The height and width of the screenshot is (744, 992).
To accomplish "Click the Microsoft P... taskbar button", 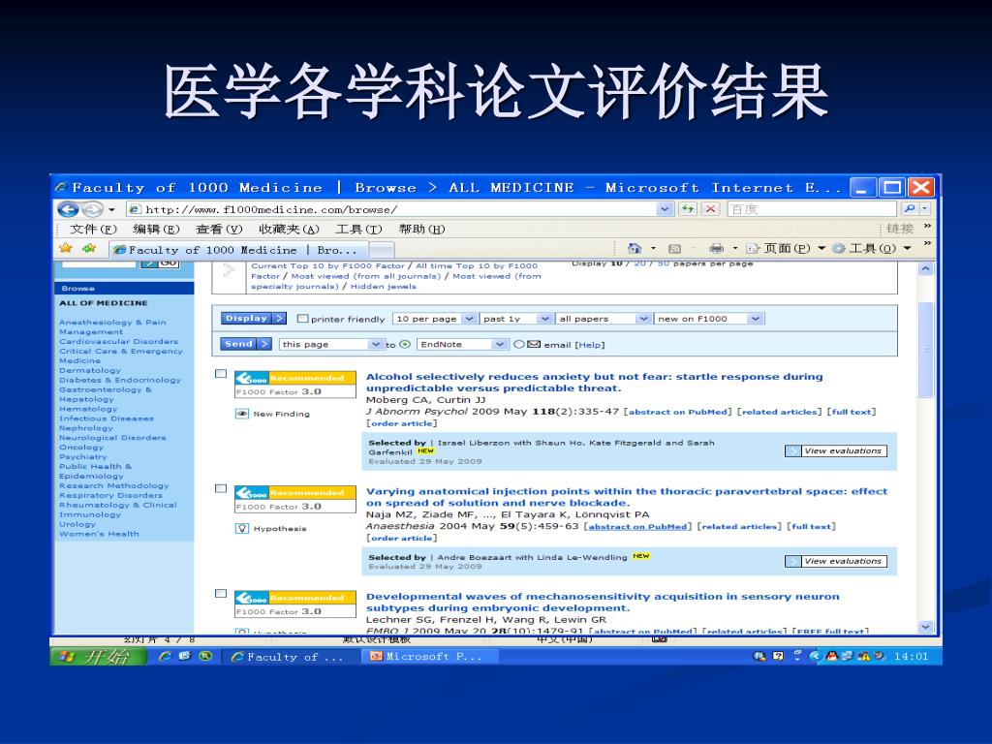I will coord(429,657).
